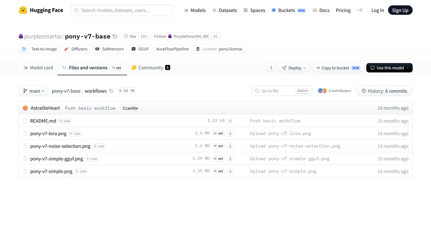Select the Files and versions tab
Image resolution: width=431 pixels, height=242 pixels.
pos(92,68)
